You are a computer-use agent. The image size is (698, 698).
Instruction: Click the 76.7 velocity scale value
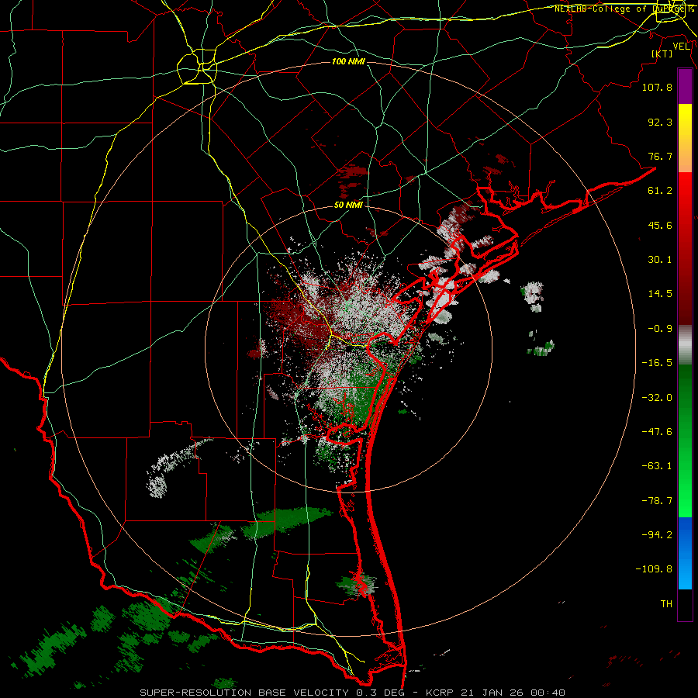pyautogui.click(x=660, y=156)
